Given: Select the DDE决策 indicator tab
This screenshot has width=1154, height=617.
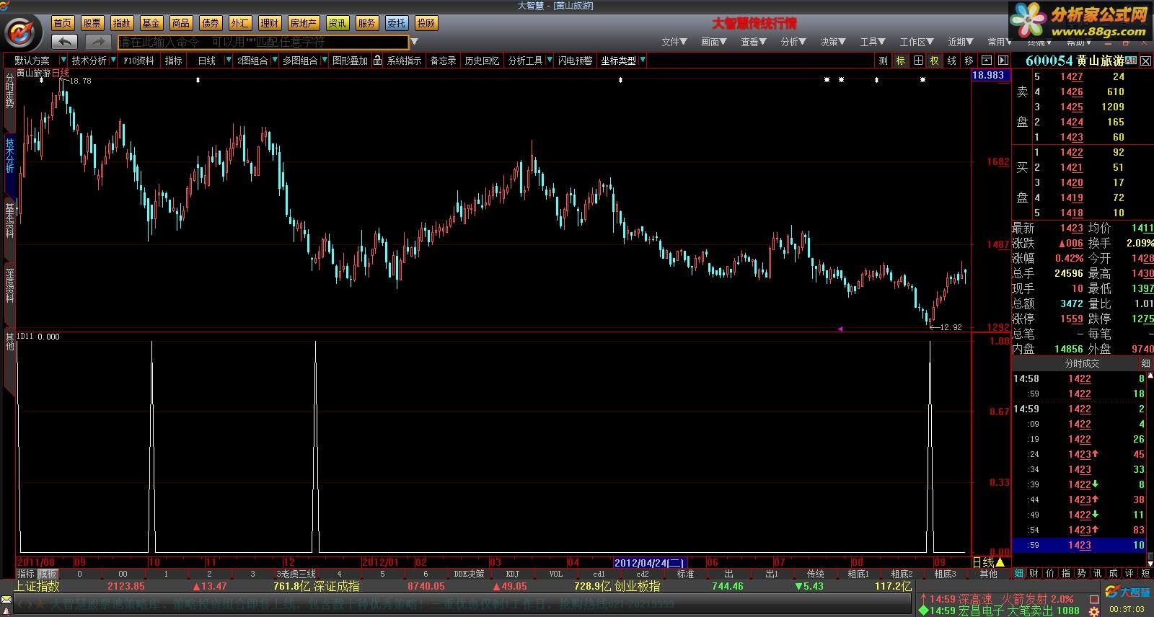Looking at the screenshot, I should [x=469, y=574].
